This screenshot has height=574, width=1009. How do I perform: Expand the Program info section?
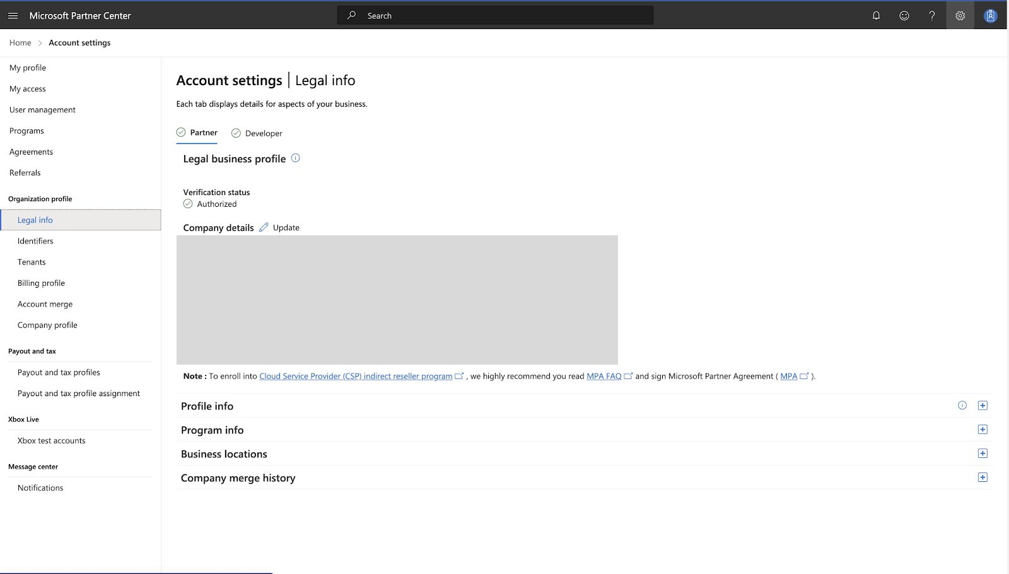point(982,430)
